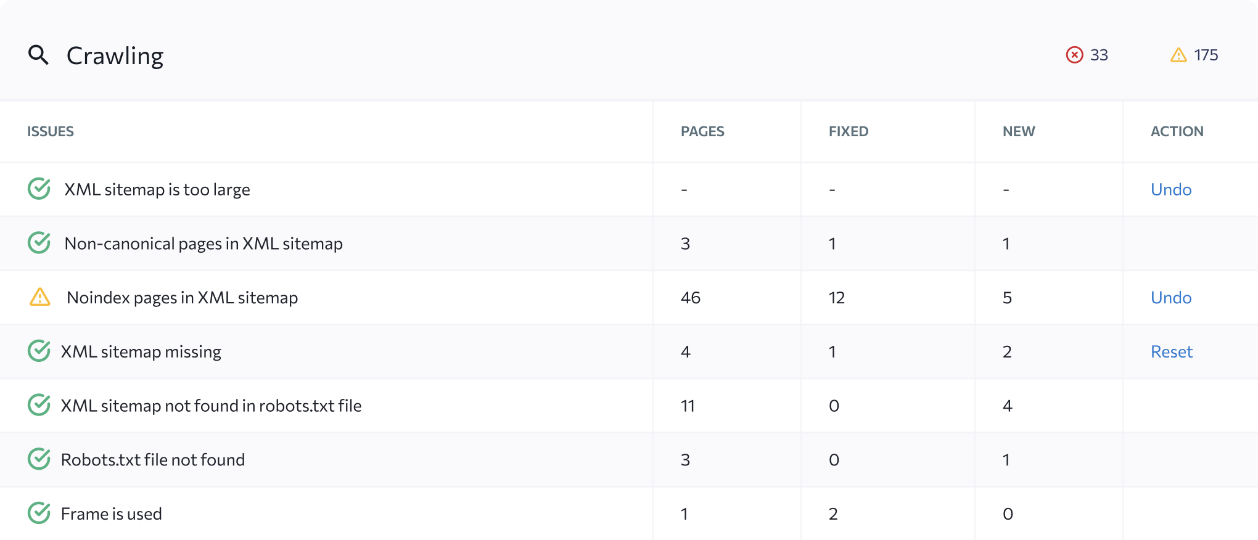Viewport: 1258px width, 540px height.
Task: Click the red error count icon
Action: pyautogui.click(x=1074, y=55)
